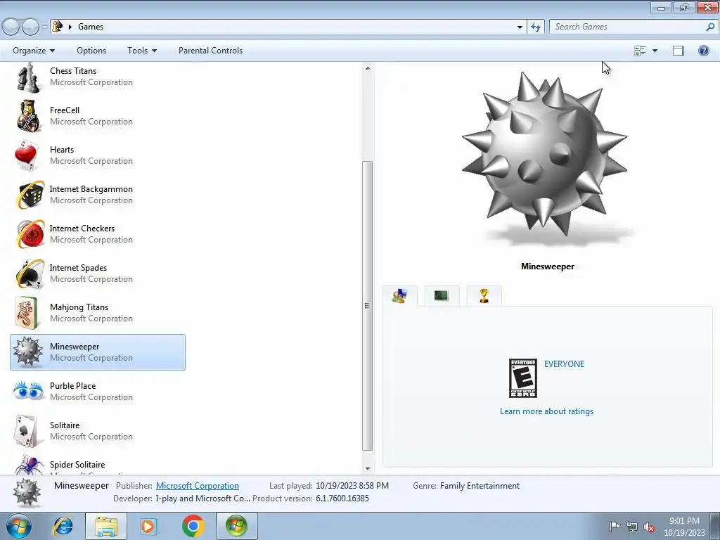The width and height of the screenshot is (720, 540).
Task: Click the Action Center flag icon
Action: 615,527
